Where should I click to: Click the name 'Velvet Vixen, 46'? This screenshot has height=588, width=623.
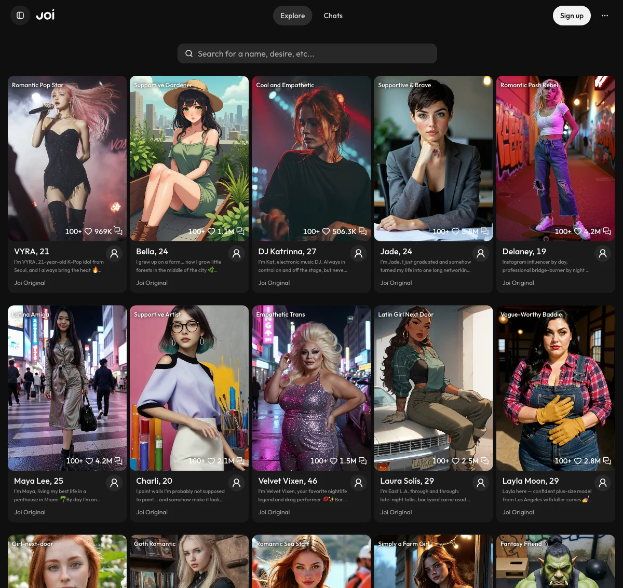[288, 481]
